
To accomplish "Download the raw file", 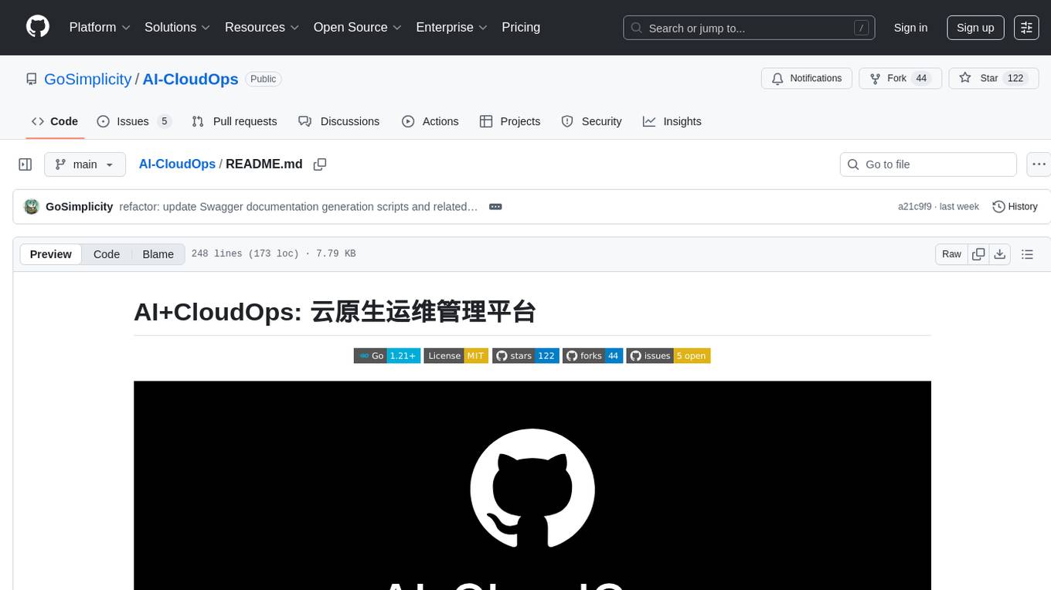I will tap(999, 254).
